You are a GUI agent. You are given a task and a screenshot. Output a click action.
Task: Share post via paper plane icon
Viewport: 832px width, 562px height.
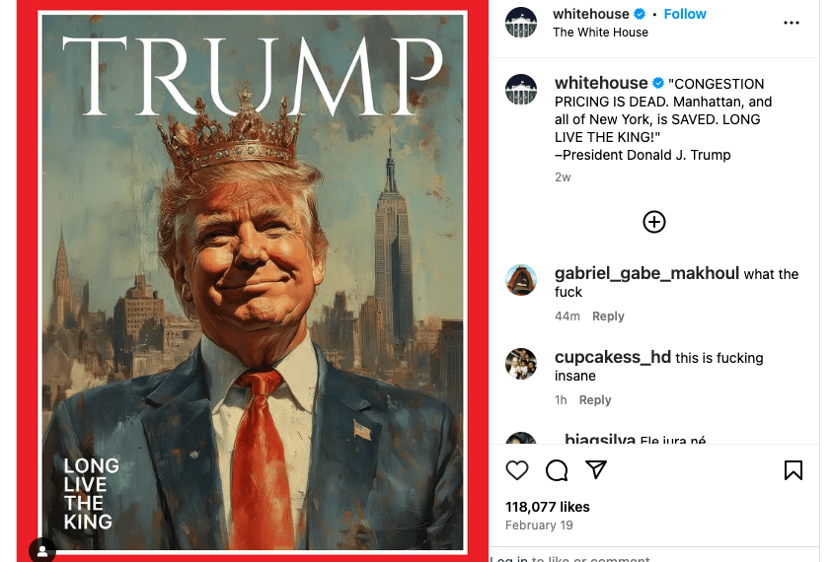[x=596, y=469]
